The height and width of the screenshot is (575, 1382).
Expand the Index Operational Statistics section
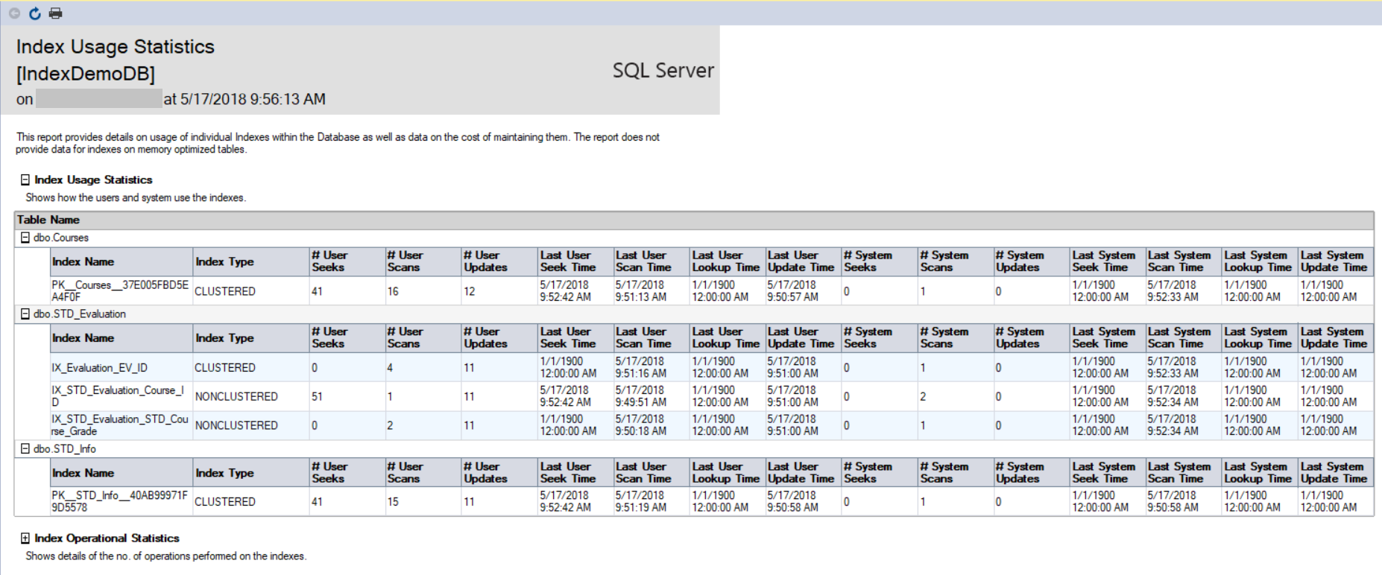(25, 539)
